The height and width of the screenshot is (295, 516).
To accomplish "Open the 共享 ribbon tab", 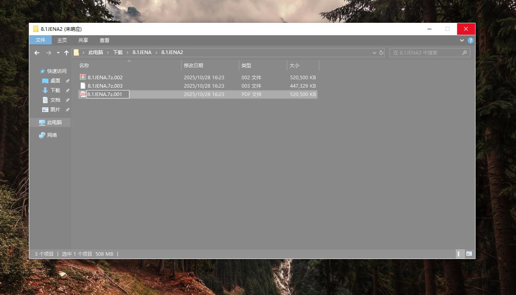I will (83, 40).
